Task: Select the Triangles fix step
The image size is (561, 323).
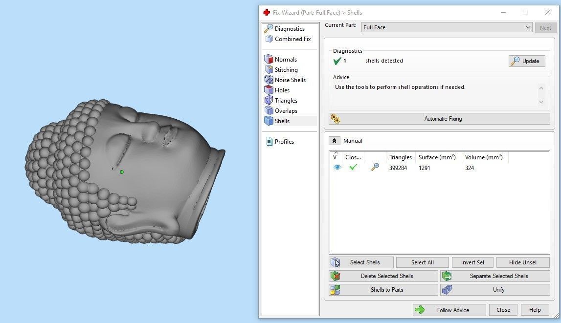Action: [x=281, y=100]
